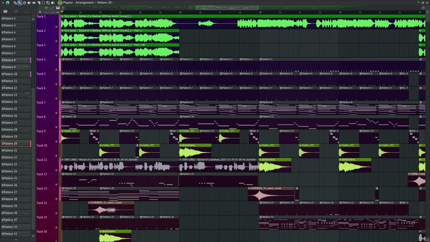Click the Track 5 header label
Image resolution: width=430 pixels, height=242 pixels.
(41, 74)
